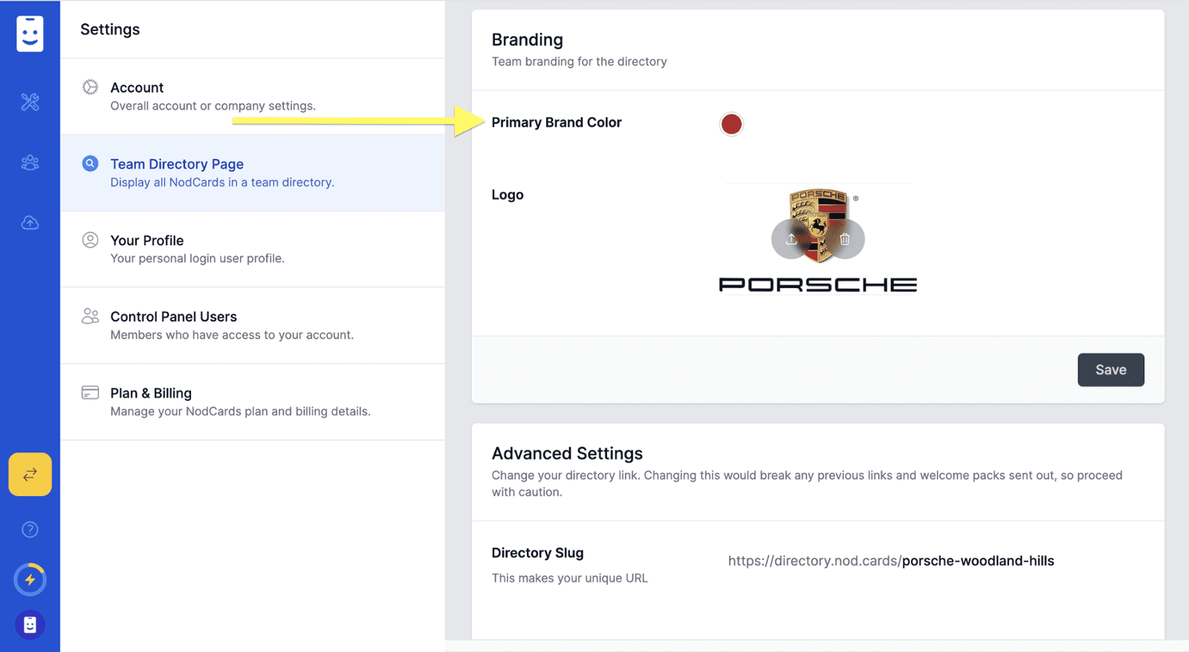The width and height of the screenshot is (1189, 652).
Task: Open Control Panel Users section
Action: coord(253,325)
